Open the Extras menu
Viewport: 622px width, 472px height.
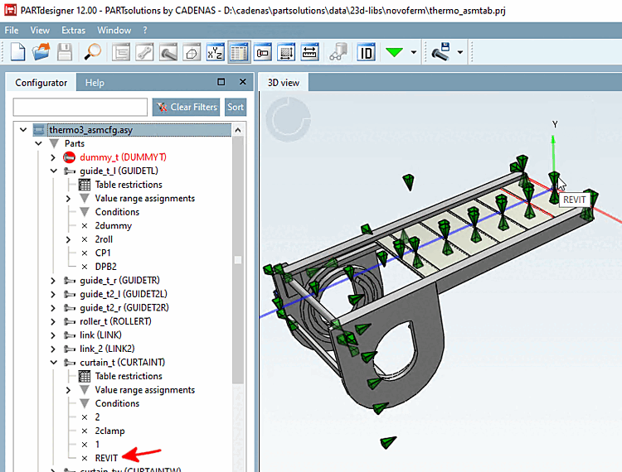(73, 30)
